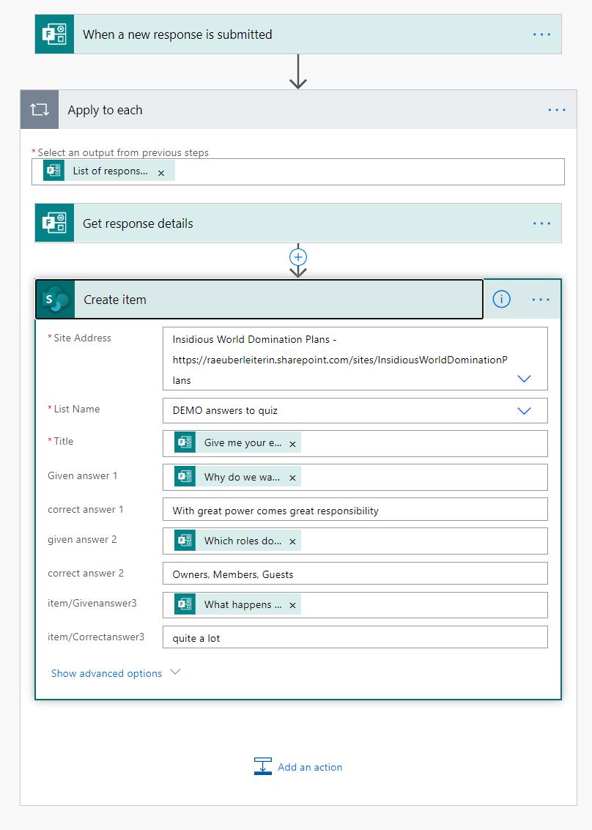
Task: Edit the 'quite a lot' field
Action: [x=355, y=637]
